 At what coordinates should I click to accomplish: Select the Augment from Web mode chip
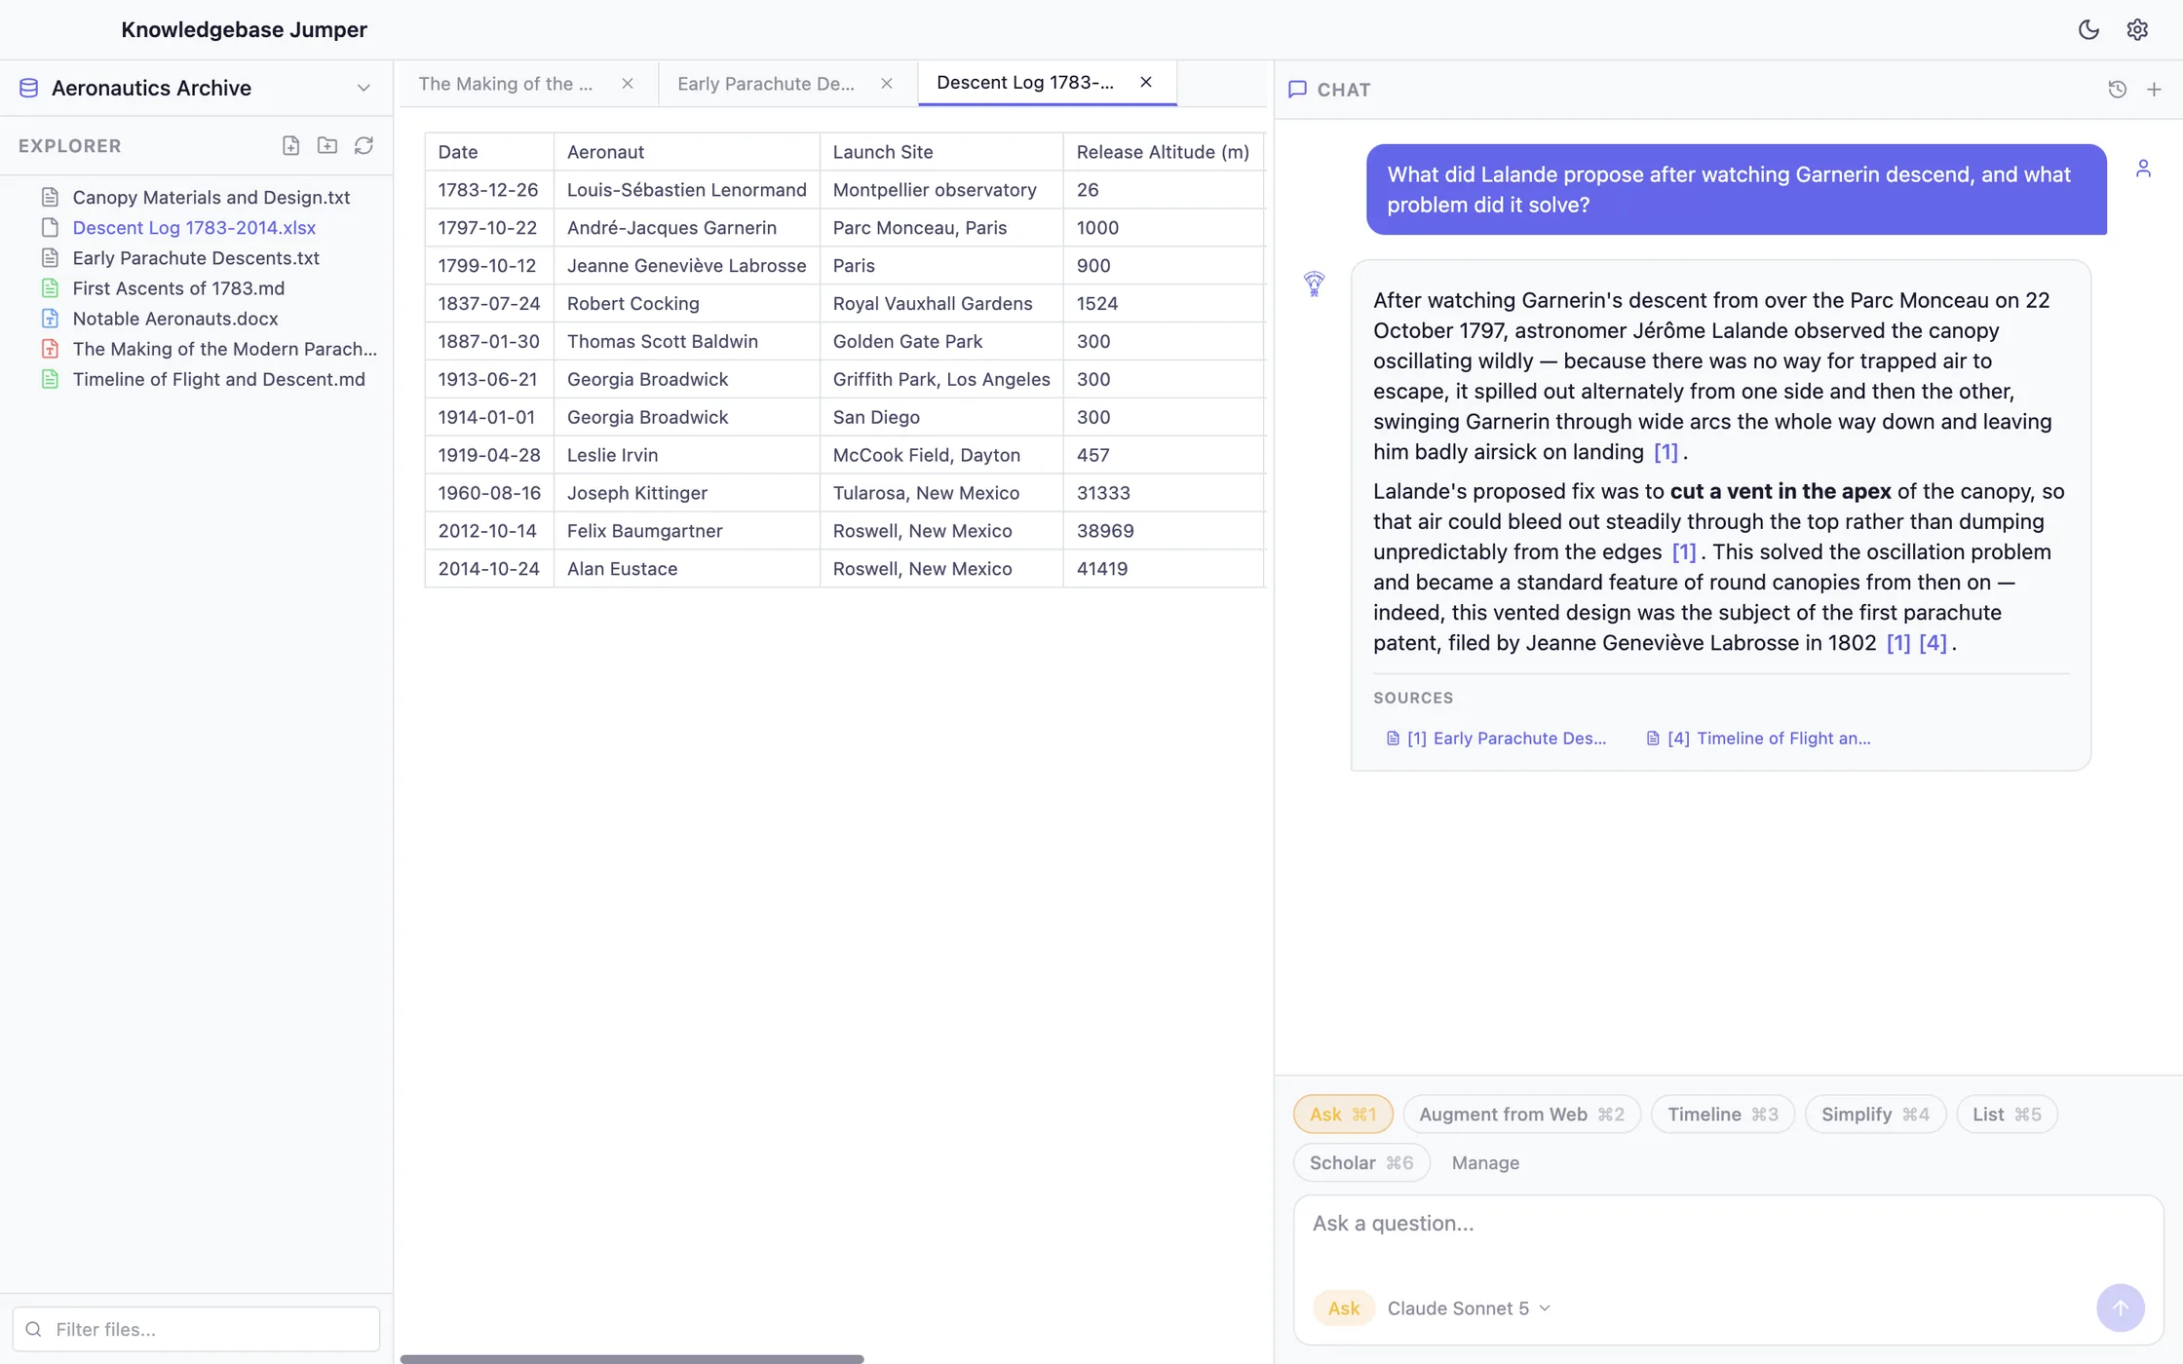(1521, 1114)
